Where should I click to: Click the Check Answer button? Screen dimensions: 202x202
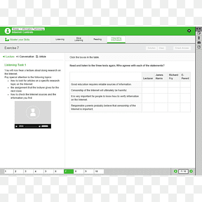(182, 48)
